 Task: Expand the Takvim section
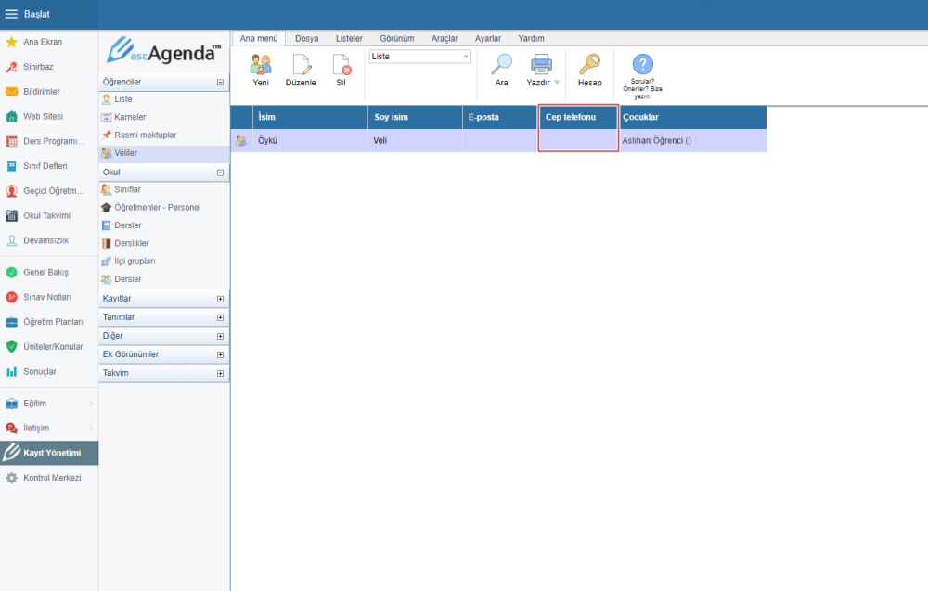click(x=220, y=373)
